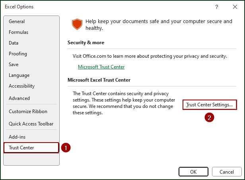Click the orange shield security icon
The width and height of the screenshot is (245, 180).
point(77,25)
